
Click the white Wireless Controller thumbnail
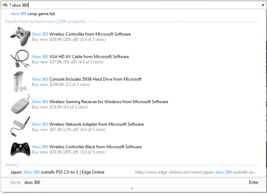pos(20,36)
